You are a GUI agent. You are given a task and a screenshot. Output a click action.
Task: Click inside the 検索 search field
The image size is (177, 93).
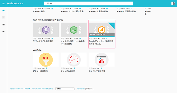(x=88, y=4)
